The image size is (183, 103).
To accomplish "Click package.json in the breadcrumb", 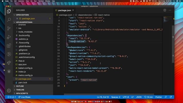I will pyautogui.click(x=65, y=15).
